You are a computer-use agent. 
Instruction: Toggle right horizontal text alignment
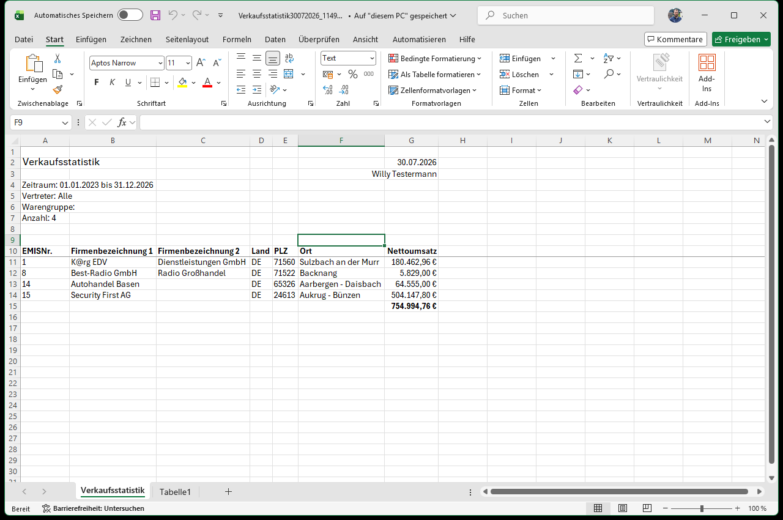273,74
